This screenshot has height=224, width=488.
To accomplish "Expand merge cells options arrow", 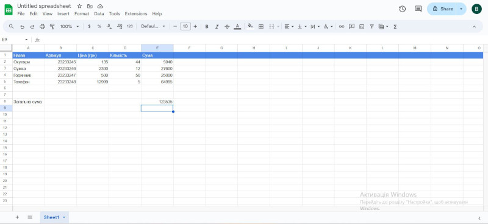I will [x=278, y=27].
